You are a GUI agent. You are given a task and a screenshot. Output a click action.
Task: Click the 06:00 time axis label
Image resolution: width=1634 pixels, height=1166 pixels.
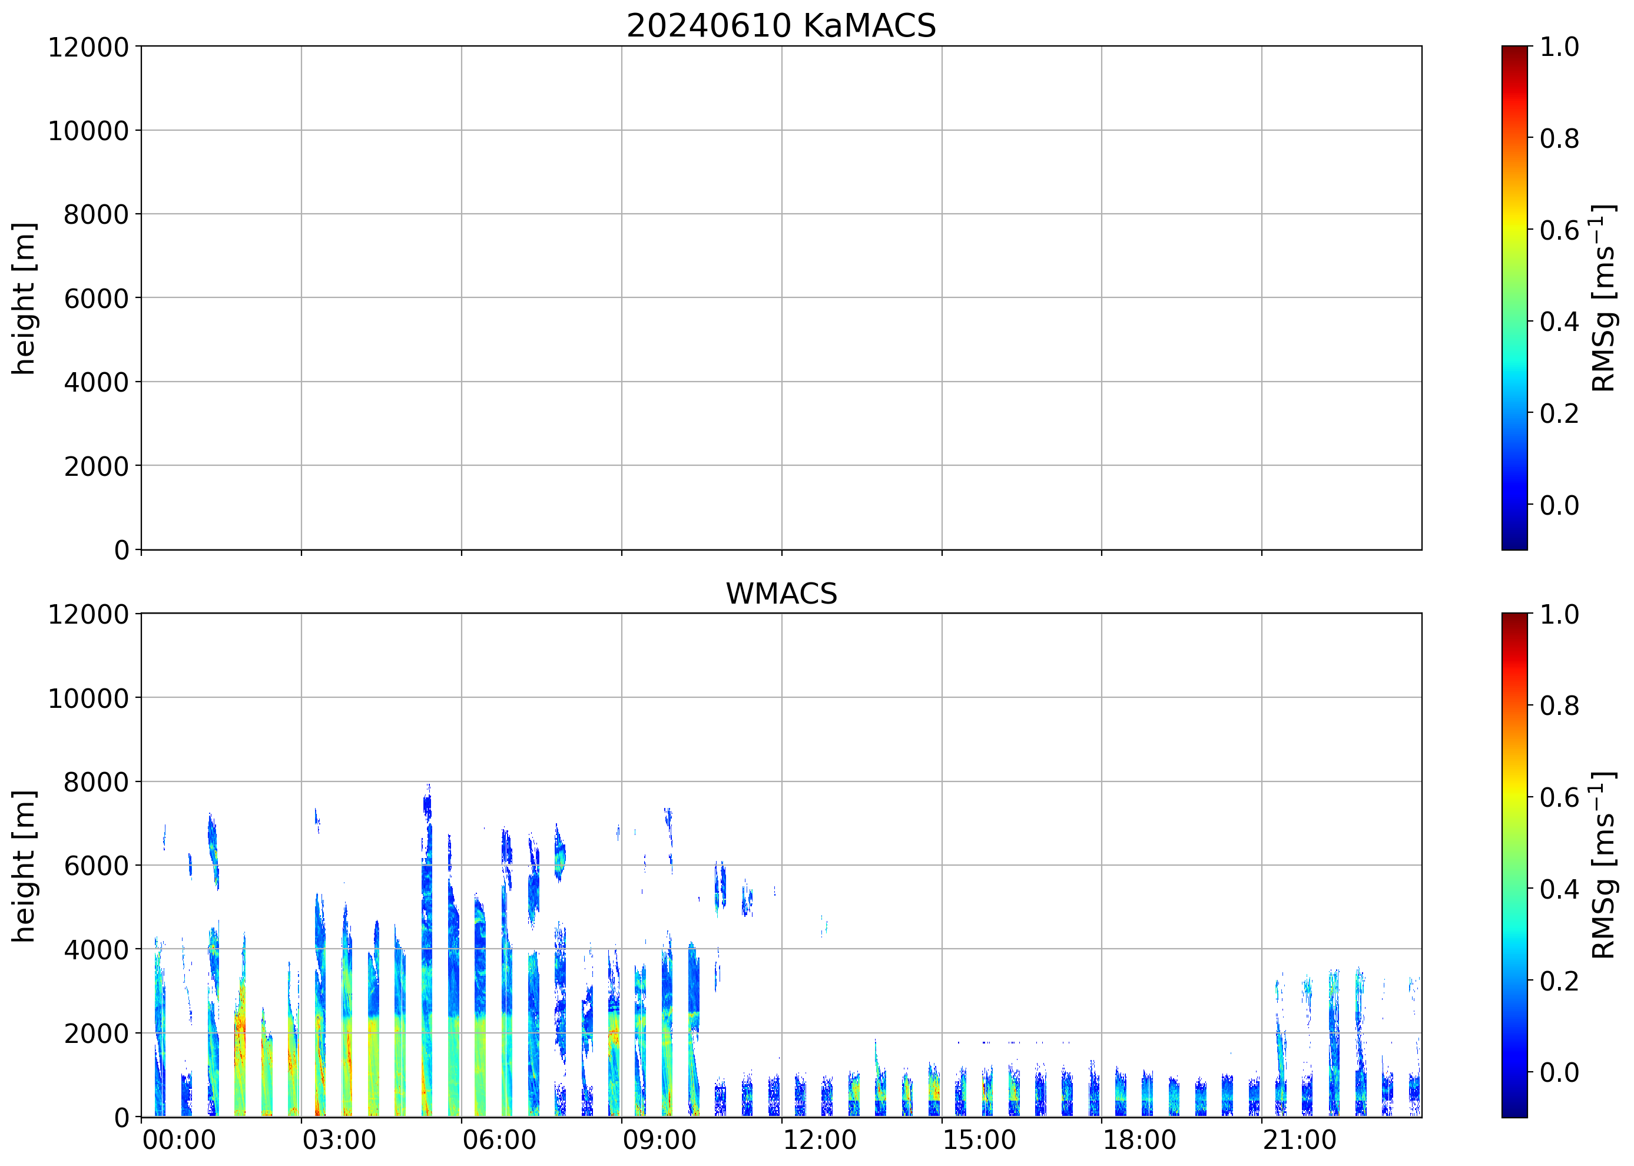(x=499, y=1139)
